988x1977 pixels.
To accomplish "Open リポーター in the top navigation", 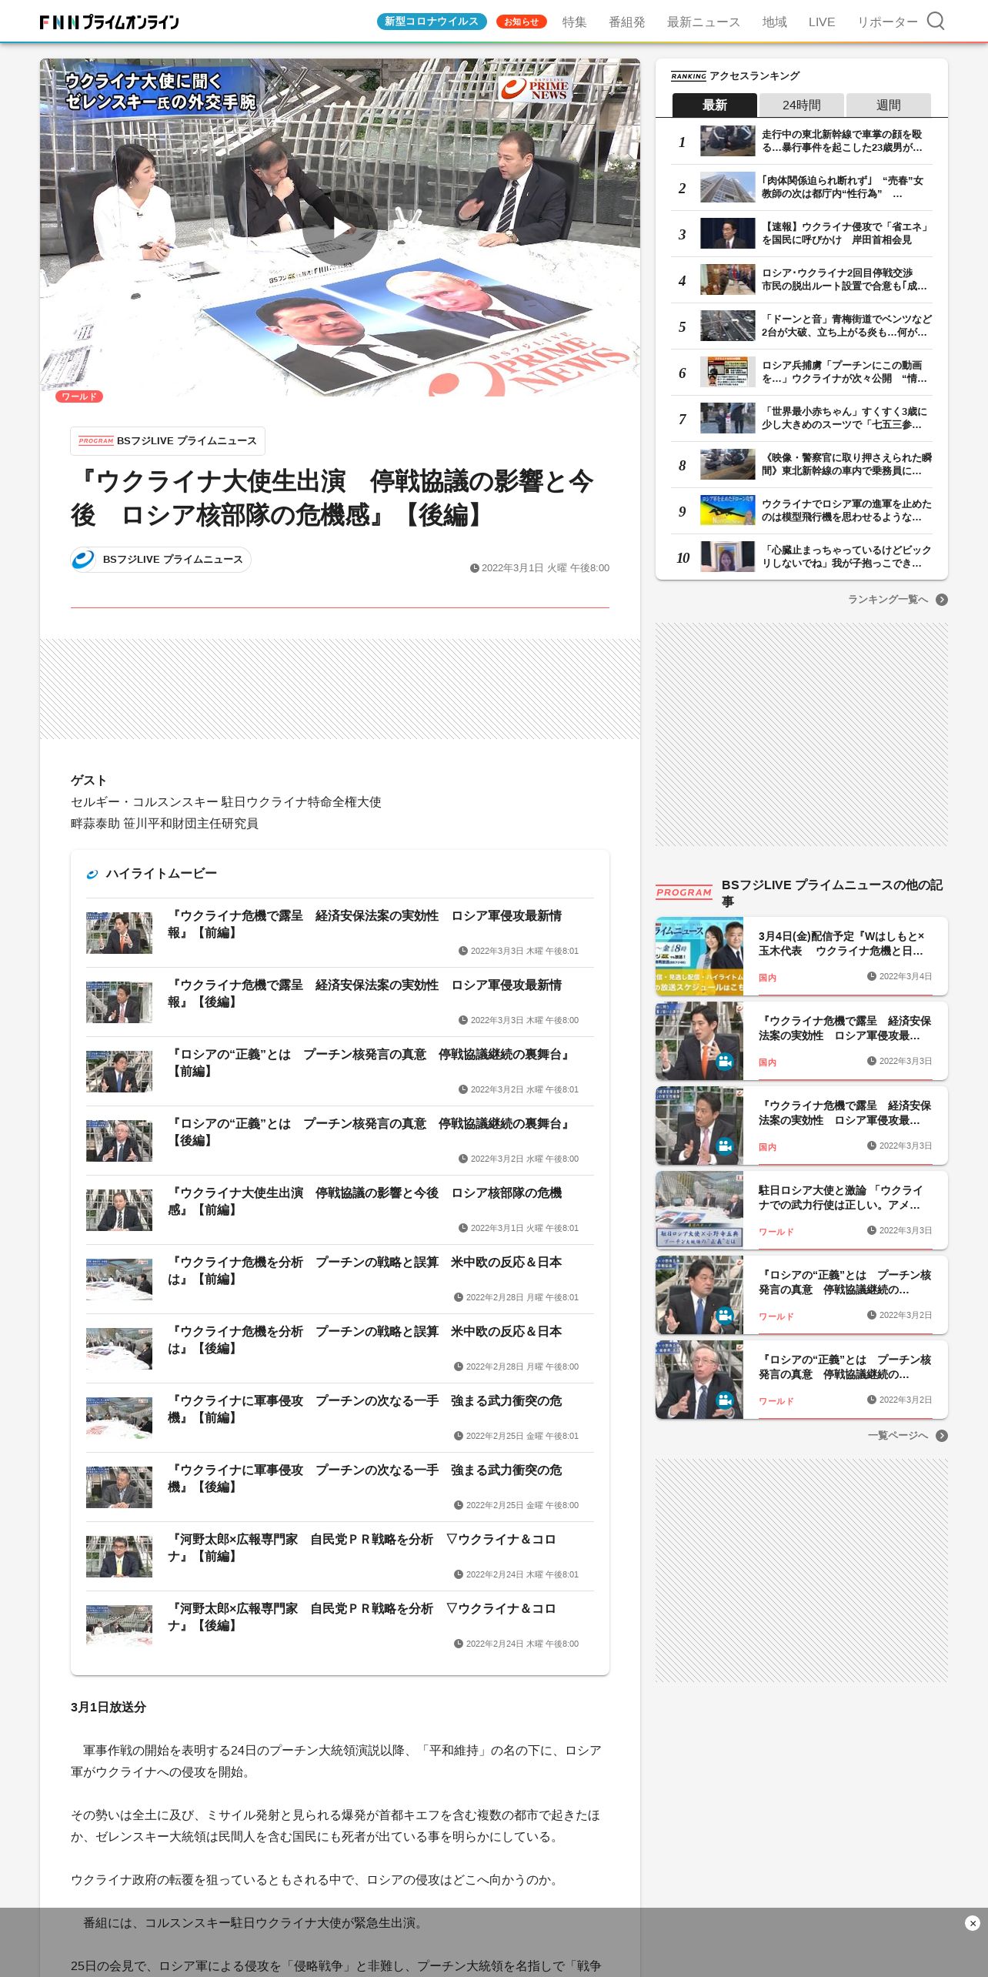I will click(x=887, y=22).
